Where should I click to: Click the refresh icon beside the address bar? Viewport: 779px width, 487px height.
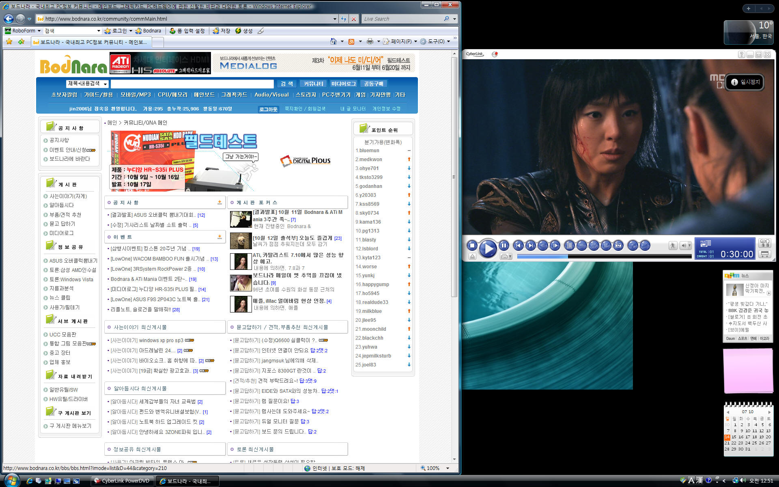(344, 19)
